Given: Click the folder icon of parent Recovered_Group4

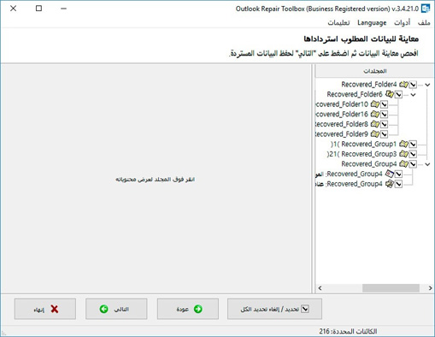Looking at the screenshot, I should click(403, 164).
